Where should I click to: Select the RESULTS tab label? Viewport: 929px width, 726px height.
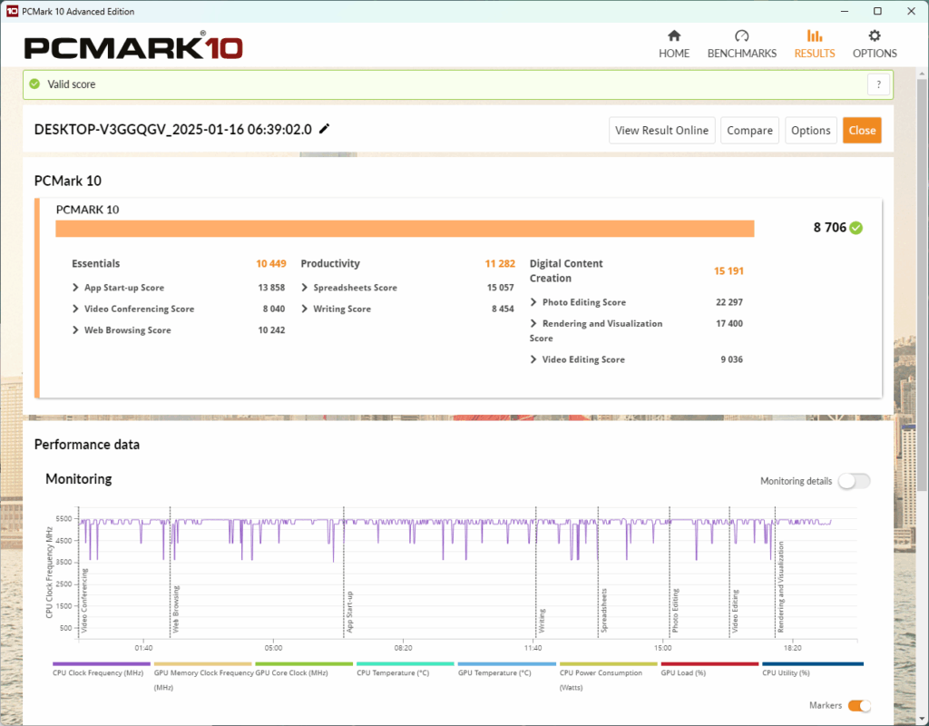(x=815, y=54)
